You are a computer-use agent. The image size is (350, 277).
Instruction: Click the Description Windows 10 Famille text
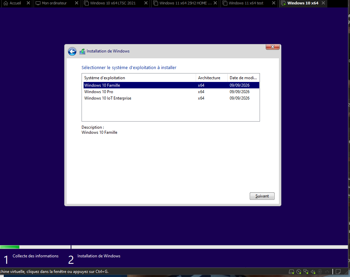pos(99,132)
